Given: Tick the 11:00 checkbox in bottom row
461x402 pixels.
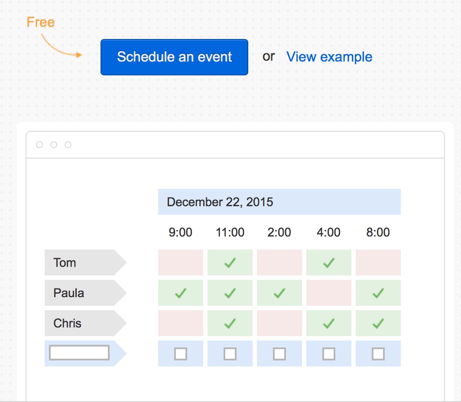Looking at the screenshot, I should tap(230, 354).
